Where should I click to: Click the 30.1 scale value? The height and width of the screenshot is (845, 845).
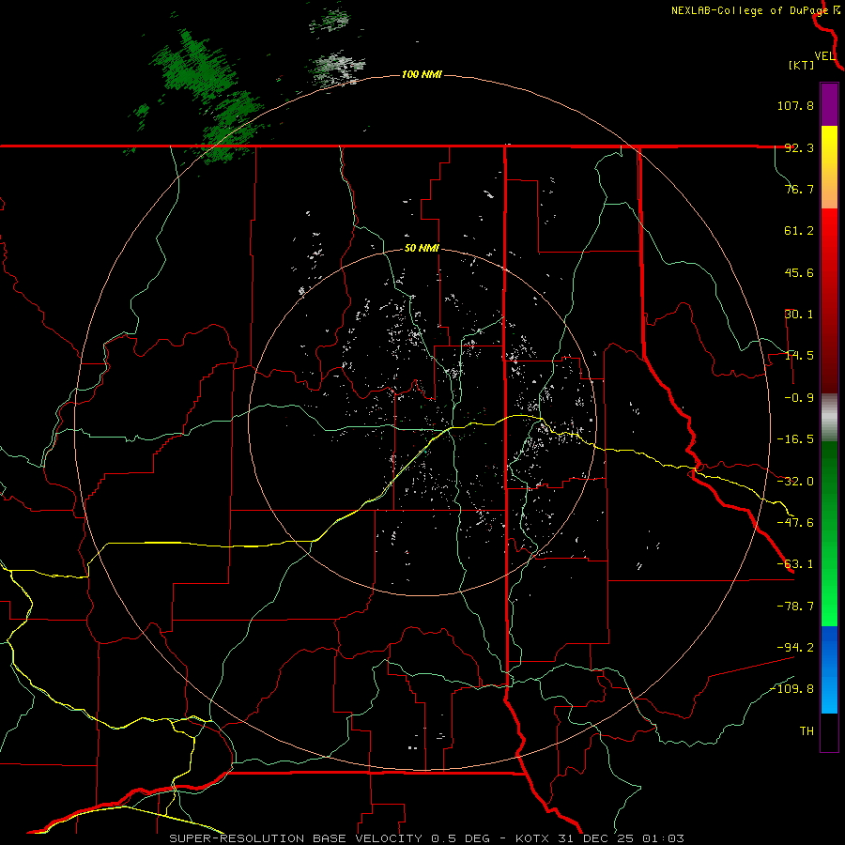[799, 315]
